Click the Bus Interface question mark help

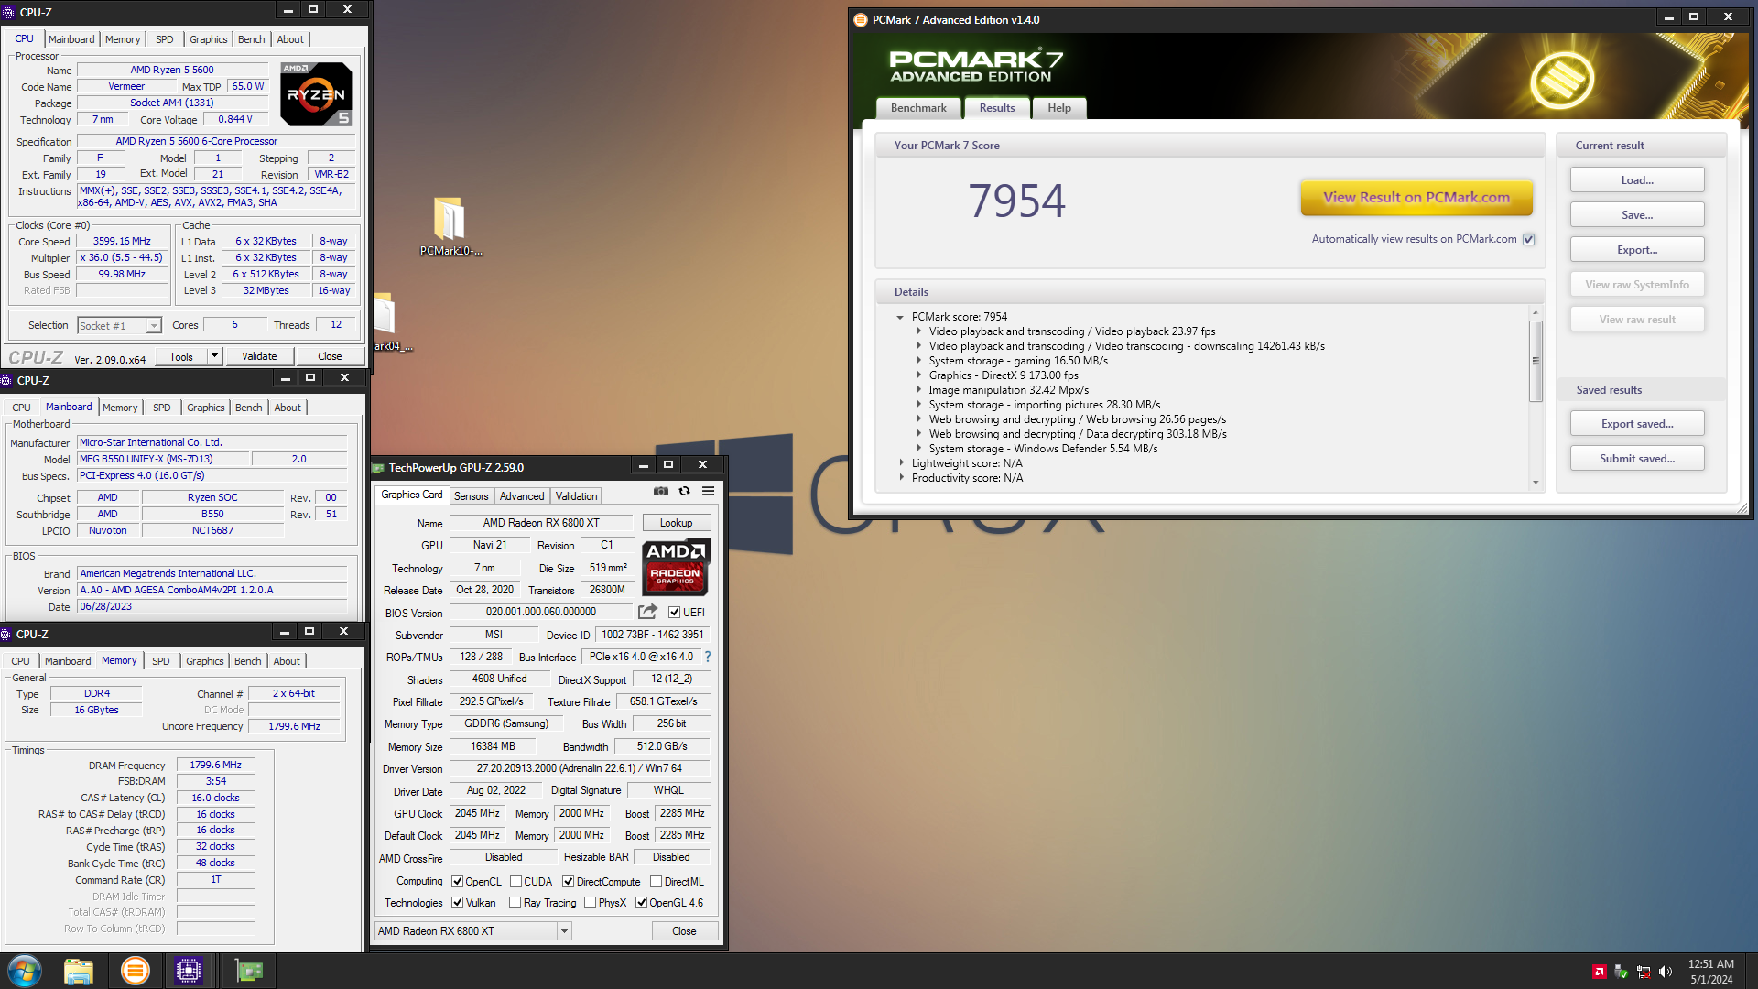click(707, 657)
